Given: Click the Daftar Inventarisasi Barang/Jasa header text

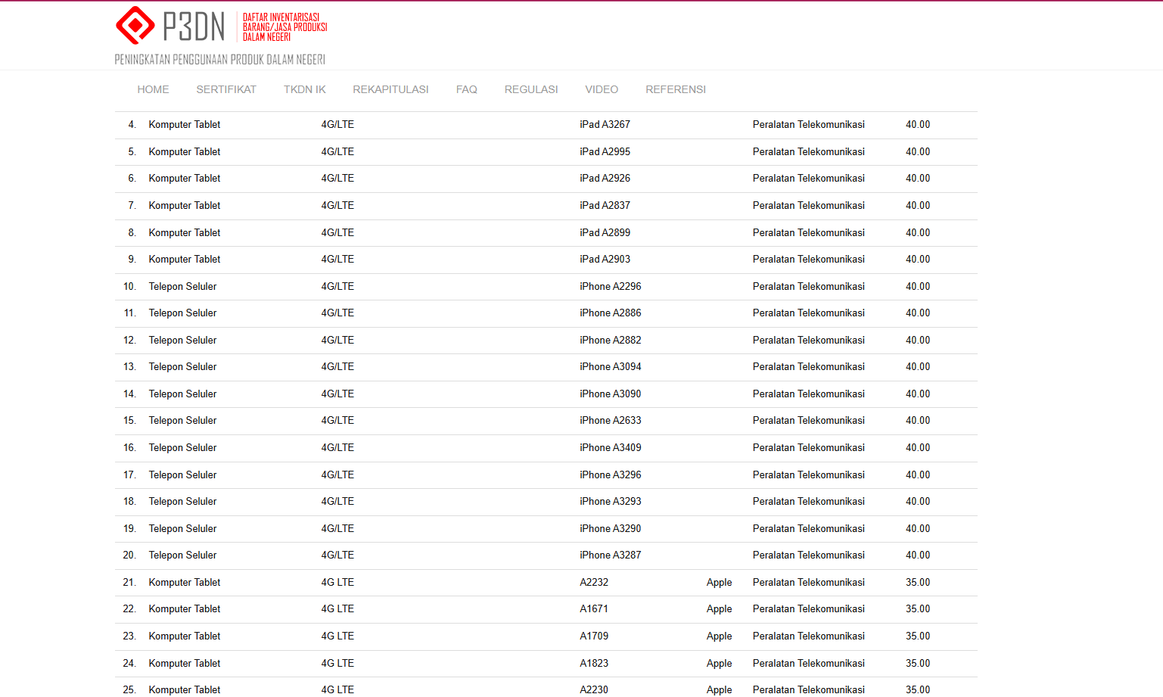Looking at the screenshot, I should [285, 27].
